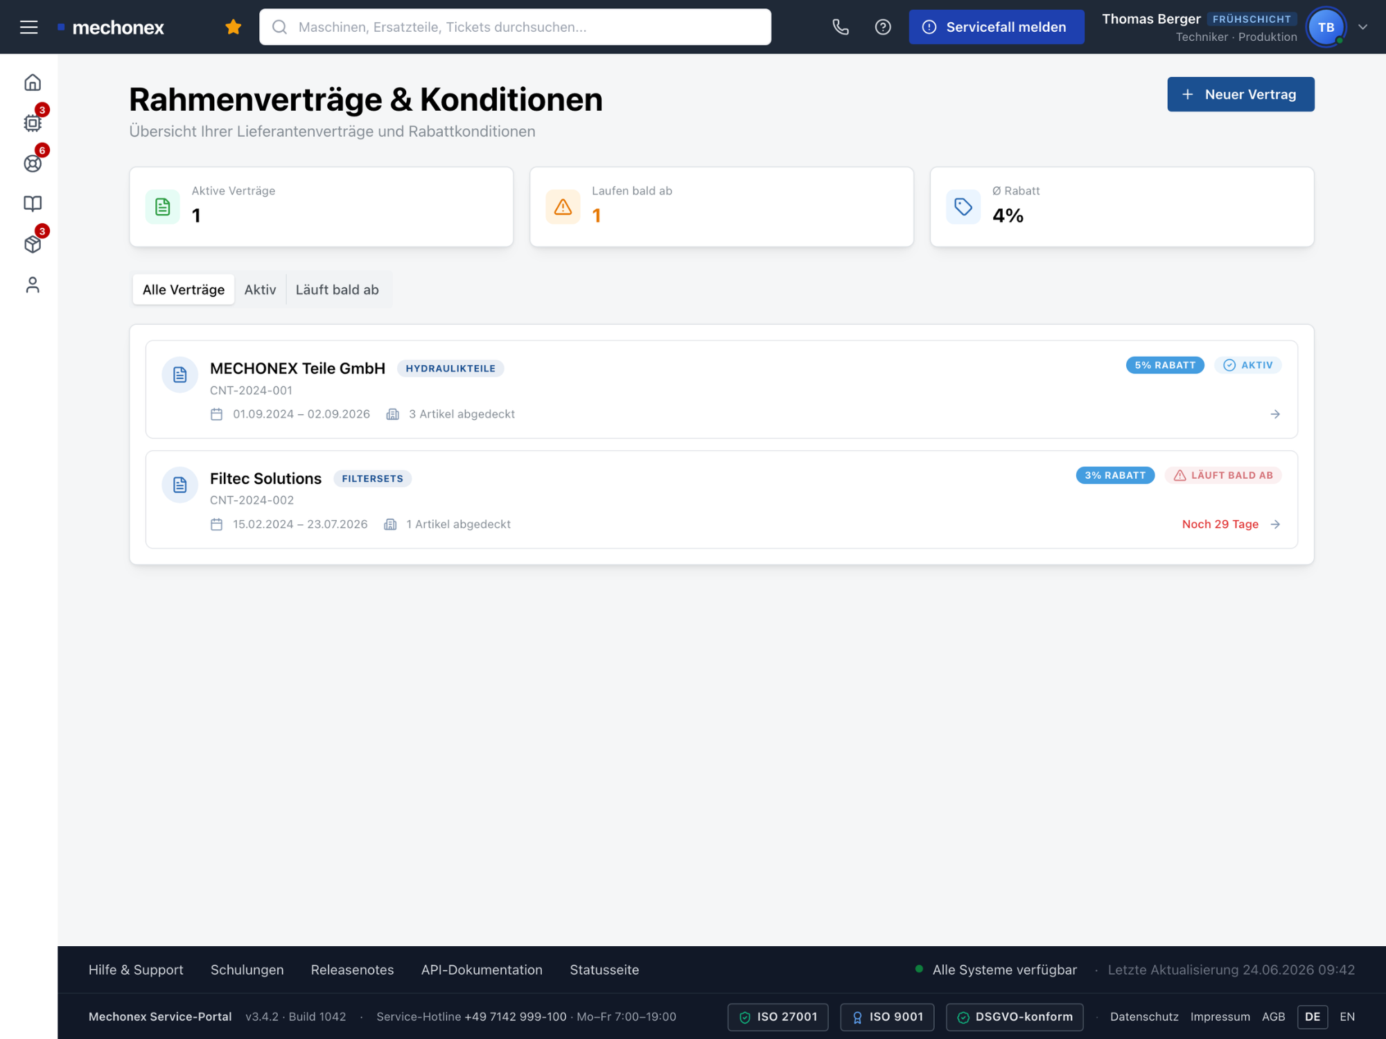Open the help question mark icon
1386x1039 pixels.
(883, 27)
